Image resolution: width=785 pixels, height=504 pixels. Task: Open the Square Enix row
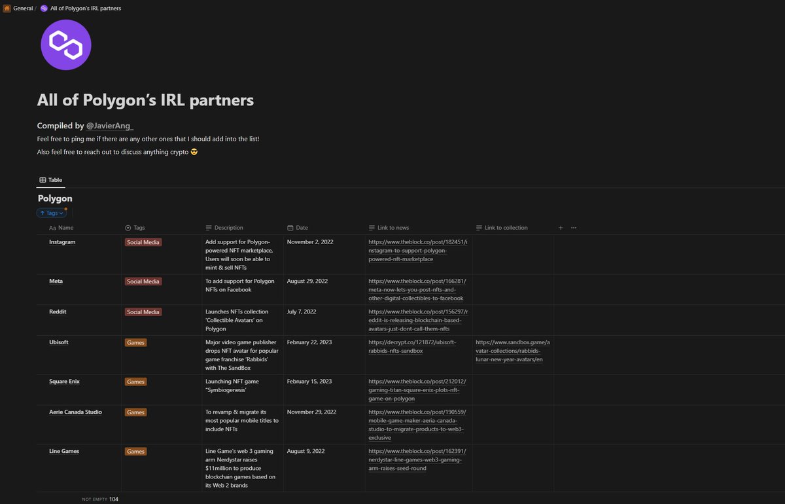point(65,382)
